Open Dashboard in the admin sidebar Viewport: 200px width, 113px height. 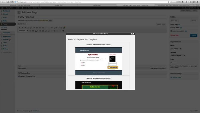coord(6,11)
